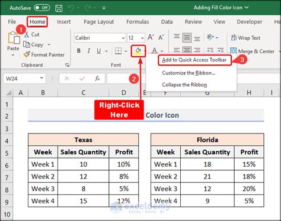Click the Increase Indent icon
Screen dimensions: 281x221
(221, 50)
